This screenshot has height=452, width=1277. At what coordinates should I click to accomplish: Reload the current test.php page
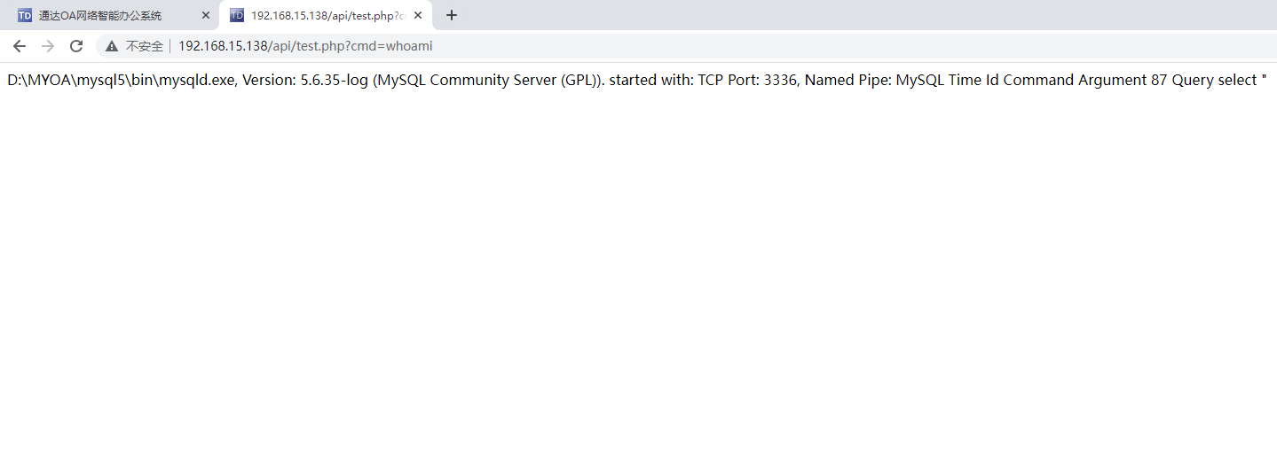pyautogui.click(x=76, y=46)
